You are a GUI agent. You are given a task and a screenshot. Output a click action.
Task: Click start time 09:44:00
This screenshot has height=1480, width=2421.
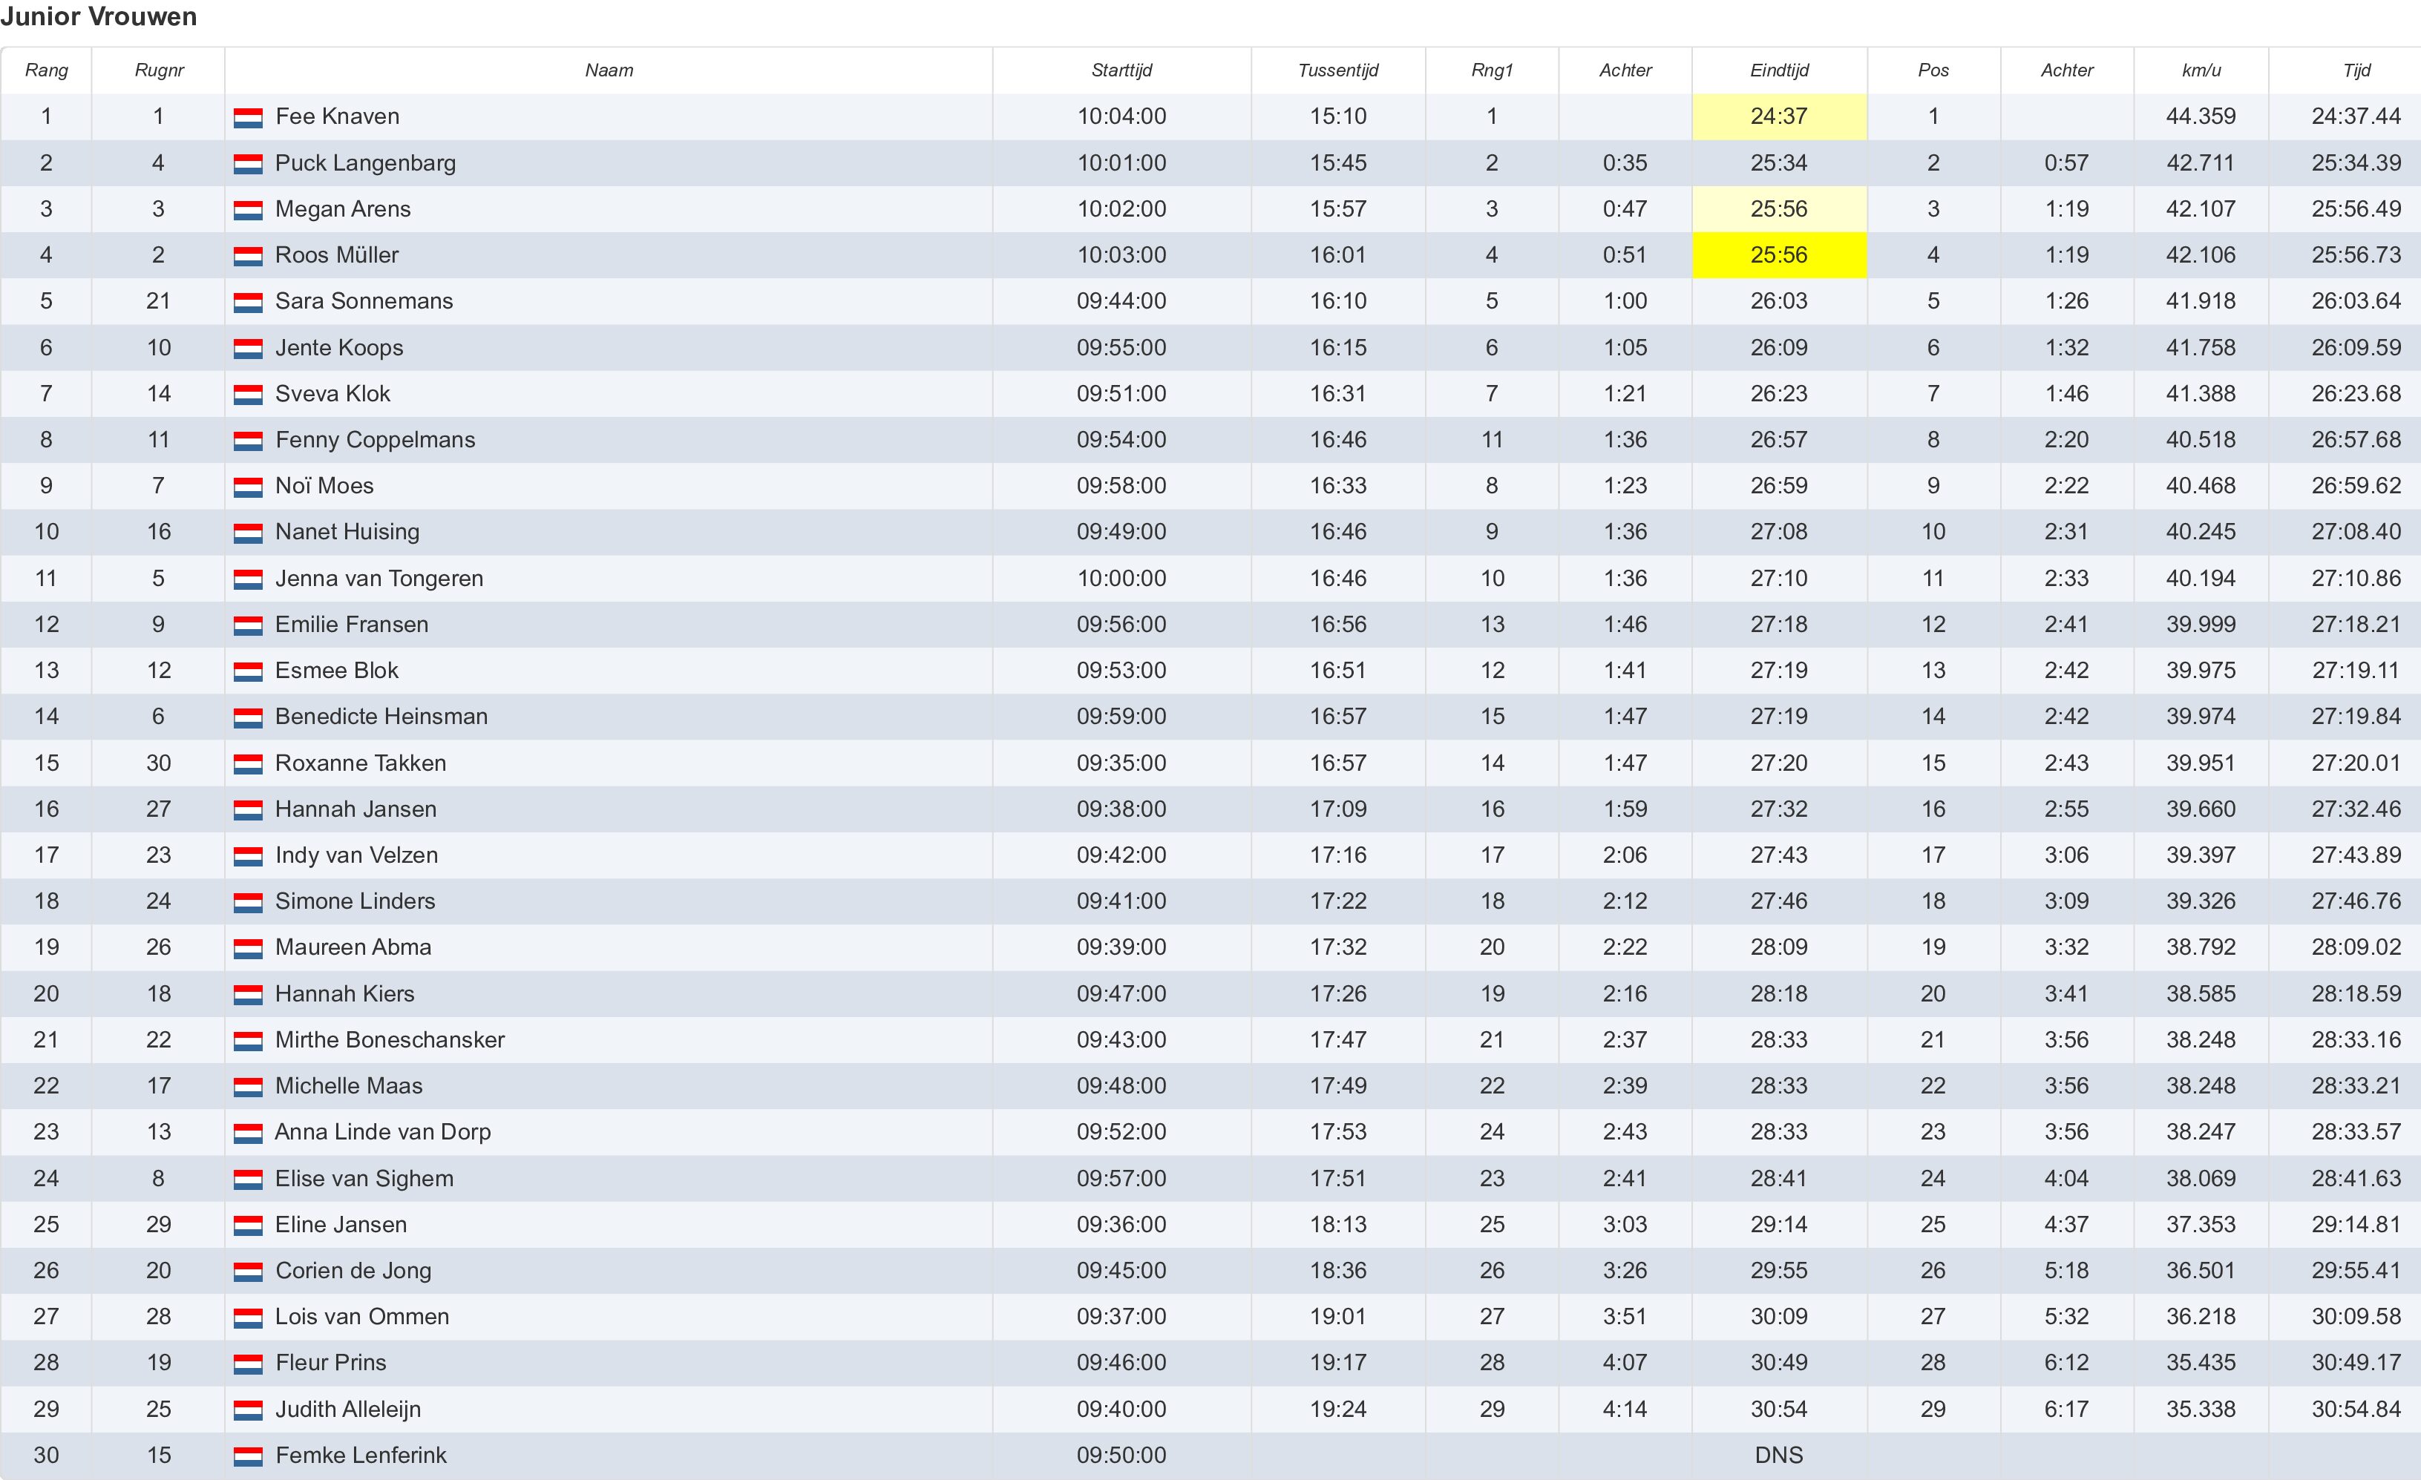(1122, 301)
